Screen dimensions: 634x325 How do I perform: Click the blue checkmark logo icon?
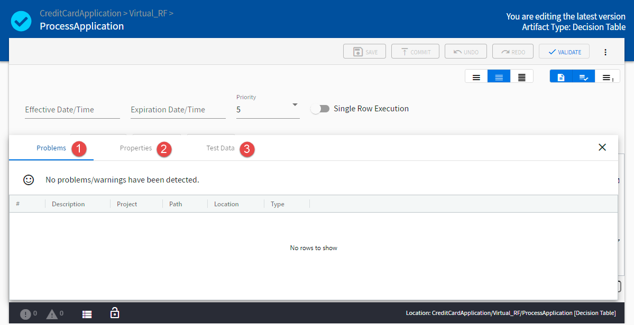22,21
